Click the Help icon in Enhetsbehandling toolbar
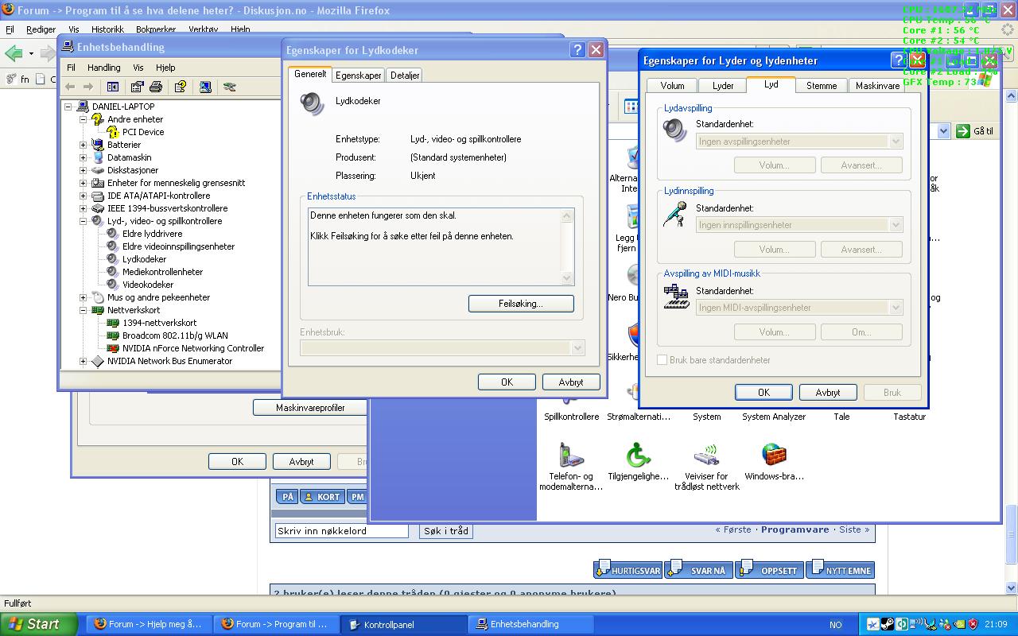The image size is (1018, 636). 181,87
